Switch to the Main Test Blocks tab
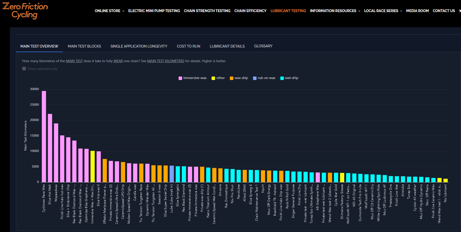Image resolution: width=461 pixels, height=232 pixels. coord(84,46)
